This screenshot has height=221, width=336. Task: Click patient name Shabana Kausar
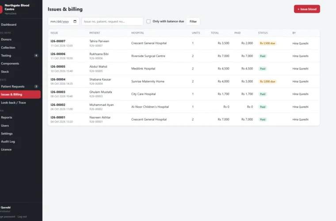click(100, 79)
